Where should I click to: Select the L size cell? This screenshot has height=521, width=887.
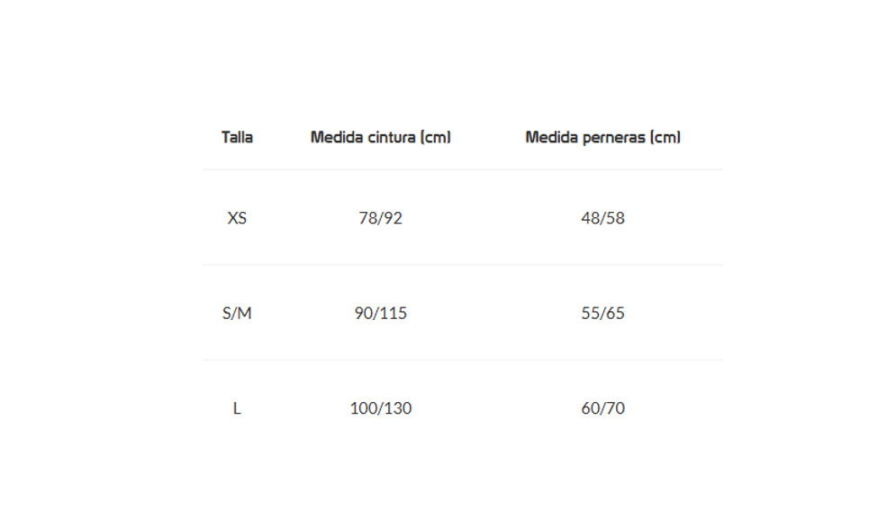[237, 408]
